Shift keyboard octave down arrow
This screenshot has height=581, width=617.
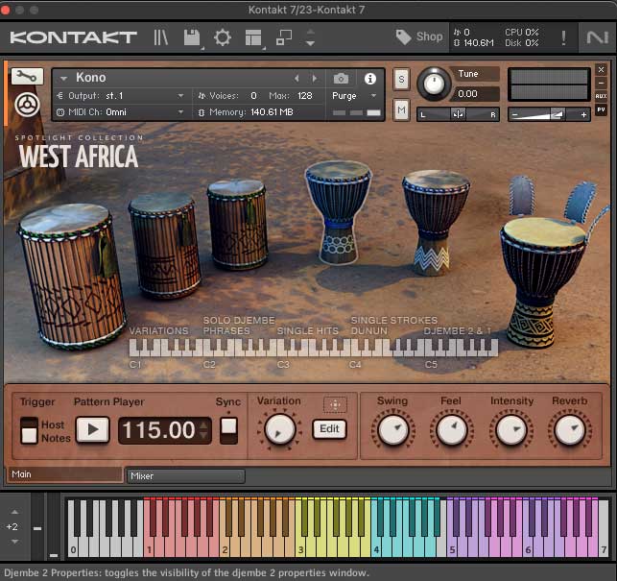click(14, 542)
